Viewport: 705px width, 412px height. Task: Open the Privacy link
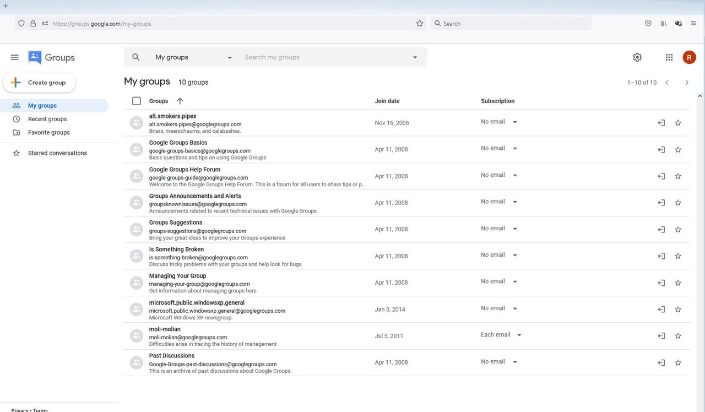tap(19, 410)
